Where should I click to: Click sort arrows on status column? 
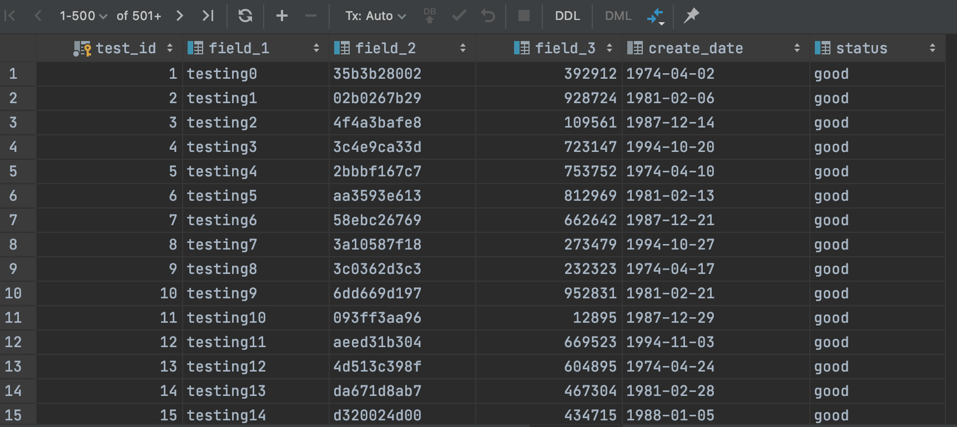(x=933, y=48)
